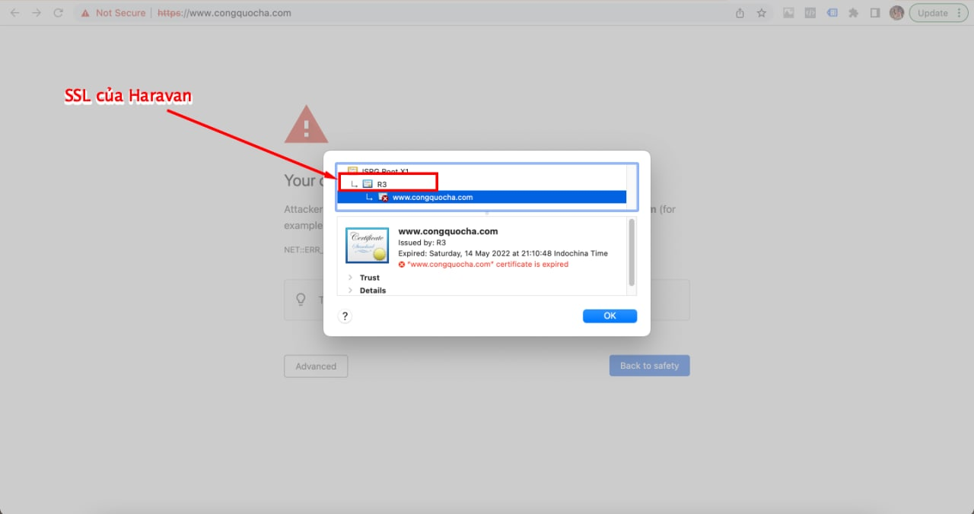The height and width of the screenshot is (514, 974).
Task: Click the large Certificate thumbnail image
Action: (367, 246)
